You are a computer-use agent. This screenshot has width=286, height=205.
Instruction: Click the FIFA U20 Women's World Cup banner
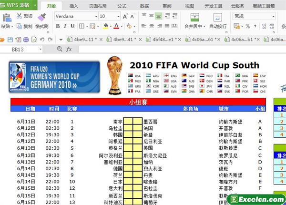tap(54, 77)
